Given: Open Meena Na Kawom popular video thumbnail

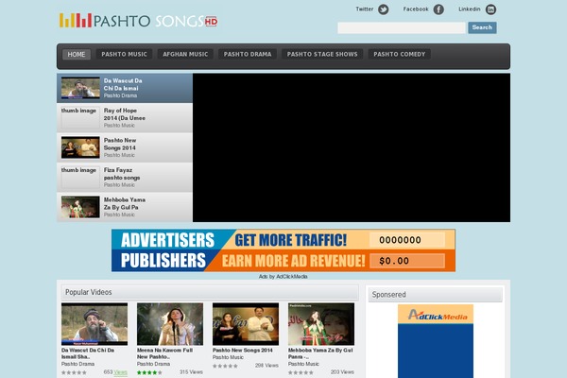Looking at the screenshot, I should [170, 324].
